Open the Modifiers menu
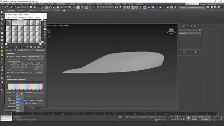 [x=42, y=4]
